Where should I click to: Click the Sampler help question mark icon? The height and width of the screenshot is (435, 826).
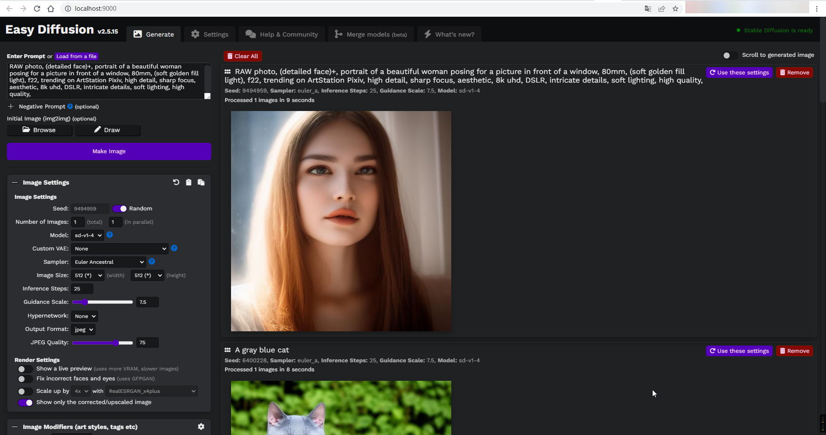click(152, 262)
